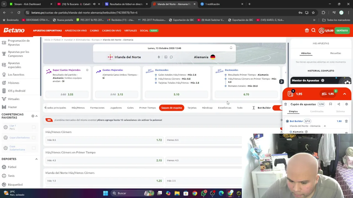Open the search magnifier in Betano header
The height and width of the screenshot is (198, 353).
click(314, 31)
